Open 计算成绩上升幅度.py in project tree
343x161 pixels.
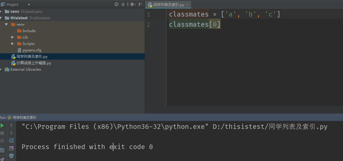[34, 63]
